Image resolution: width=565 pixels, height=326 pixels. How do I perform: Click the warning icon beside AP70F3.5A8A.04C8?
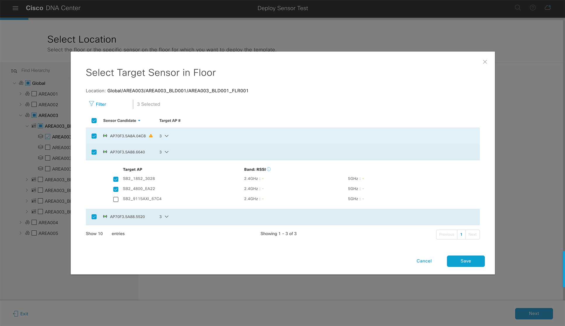(151, 136)
